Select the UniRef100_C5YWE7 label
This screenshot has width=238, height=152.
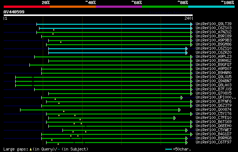213,130
